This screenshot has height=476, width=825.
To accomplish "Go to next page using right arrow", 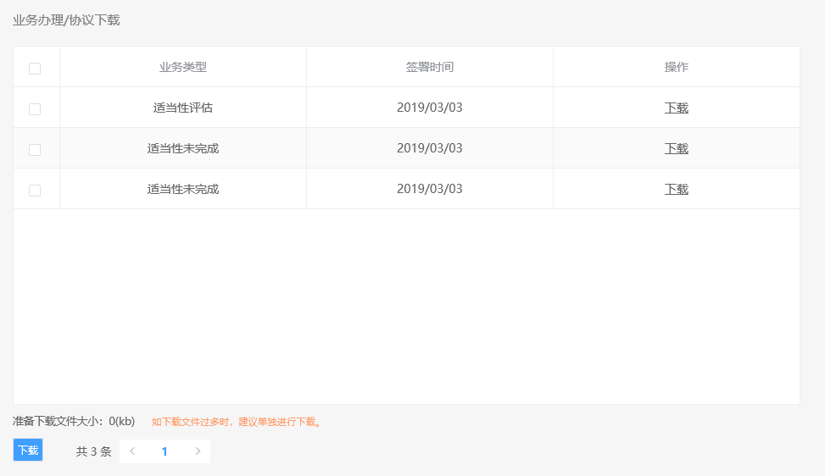I will [x=198, y=451].
